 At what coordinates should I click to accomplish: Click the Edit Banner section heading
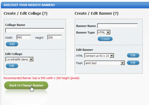pyautogui.click(x=85, y=50)
